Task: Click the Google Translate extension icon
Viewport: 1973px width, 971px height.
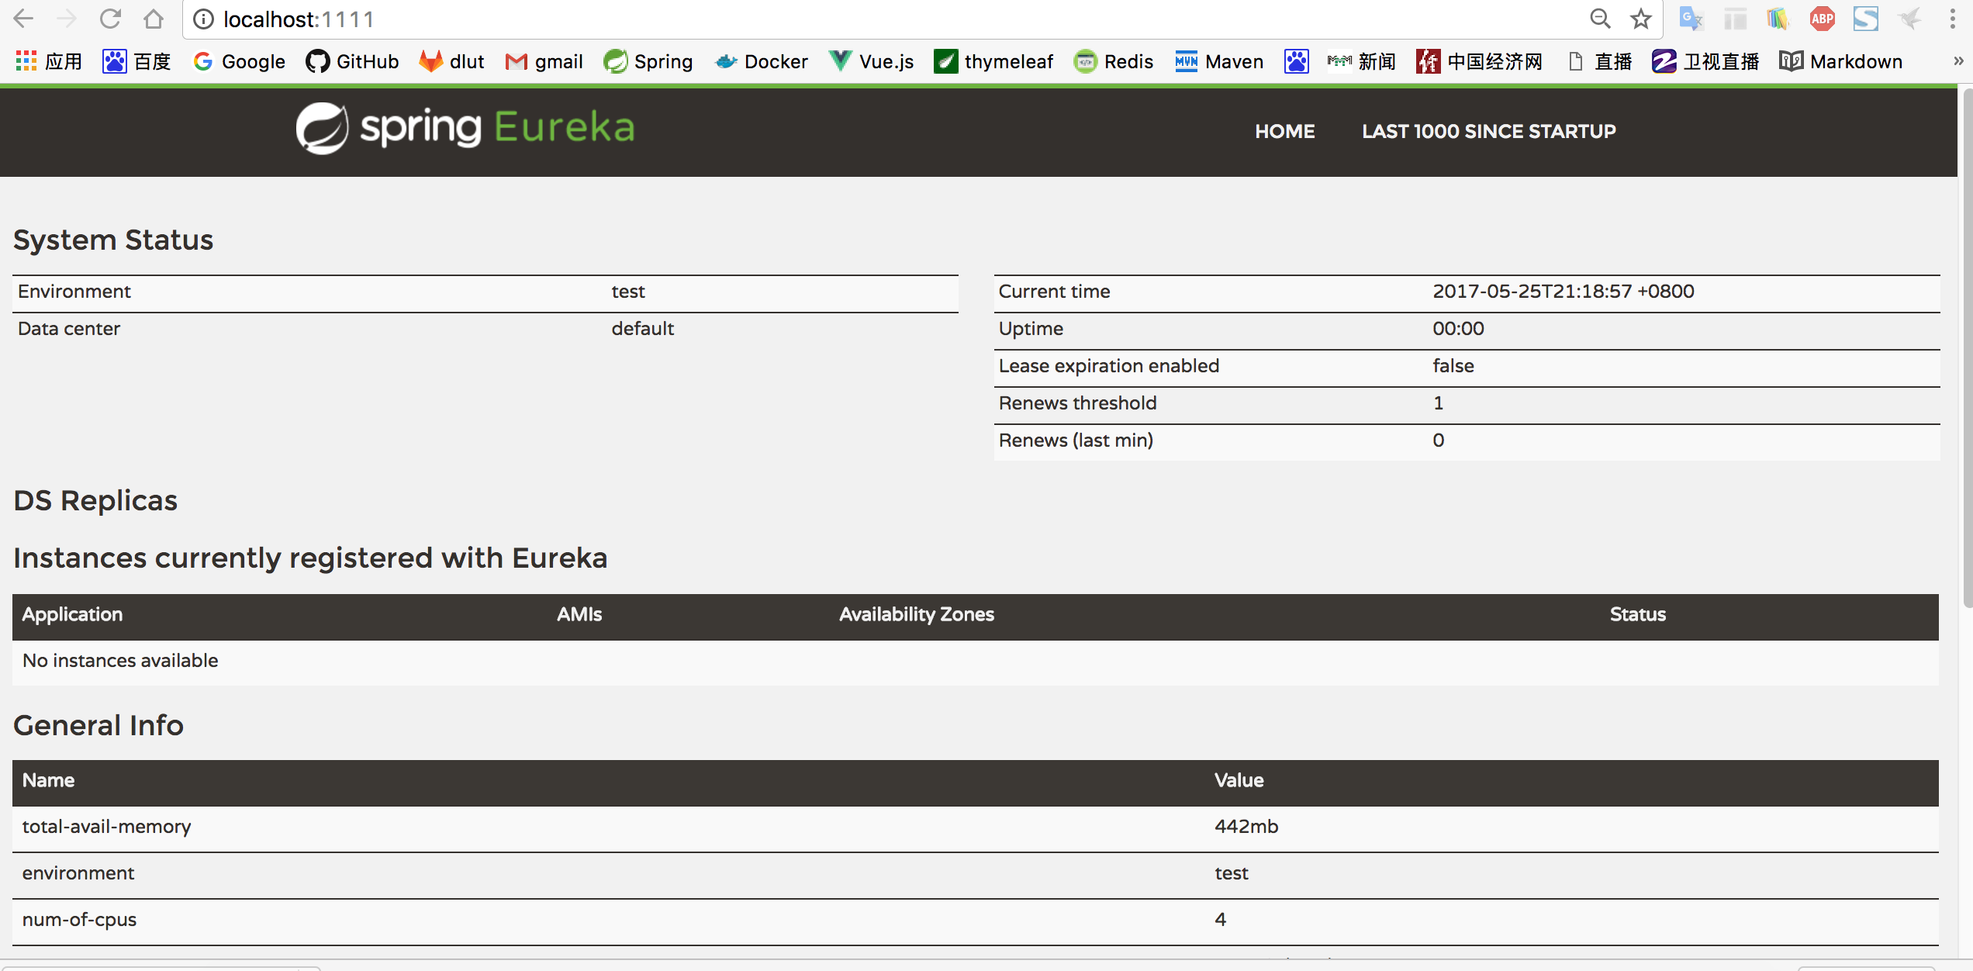Action: (1691, 19)
